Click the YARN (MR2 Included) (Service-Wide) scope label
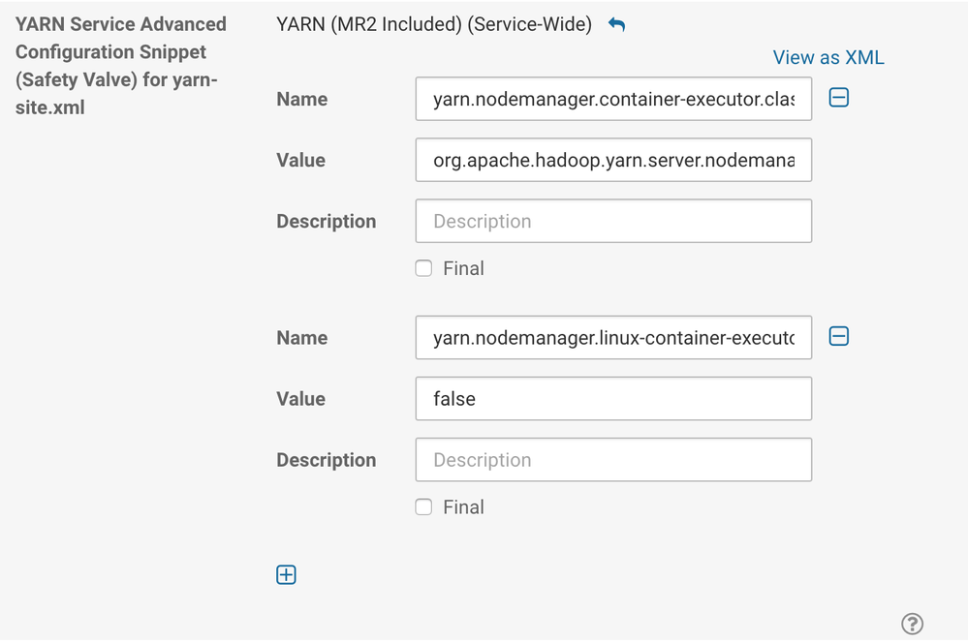This screenshot has height=643, width=968. (434, 25)
